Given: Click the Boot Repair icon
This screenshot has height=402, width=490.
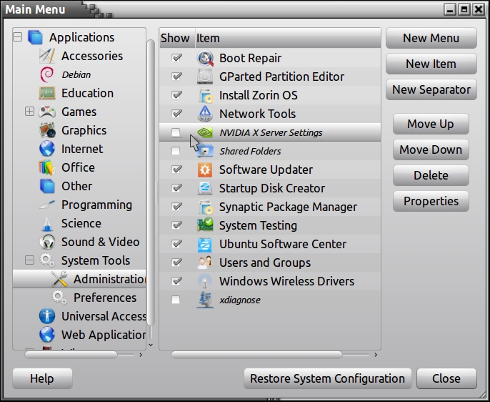Looking at the screenshot, I should click(x=205, y=59).
